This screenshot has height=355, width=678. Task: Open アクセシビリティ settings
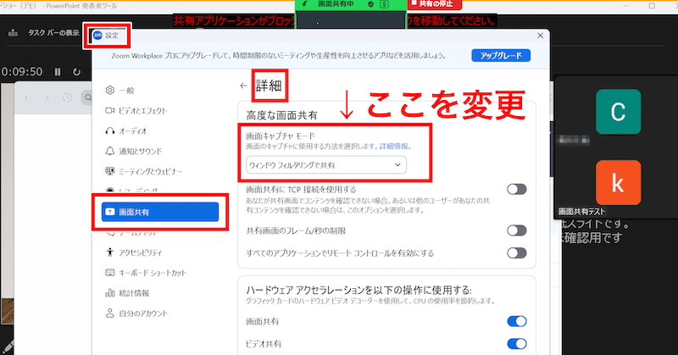[140, 252]
